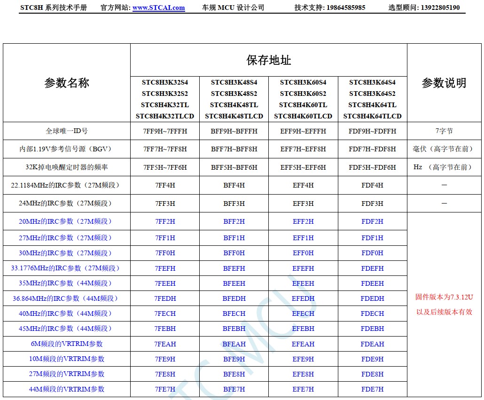Select the STC8H 系列技术手册 header title
The height and width of the screenshot is (400, 484).
click(54, 8)
